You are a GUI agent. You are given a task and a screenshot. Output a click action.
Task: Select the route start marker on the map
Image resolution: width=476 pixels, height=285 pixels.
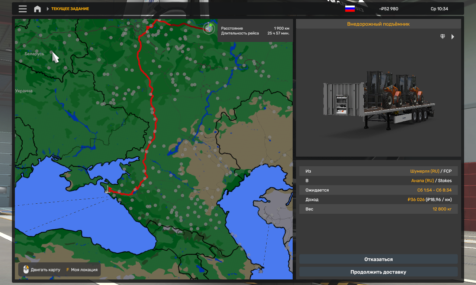[x=209, y=28]
